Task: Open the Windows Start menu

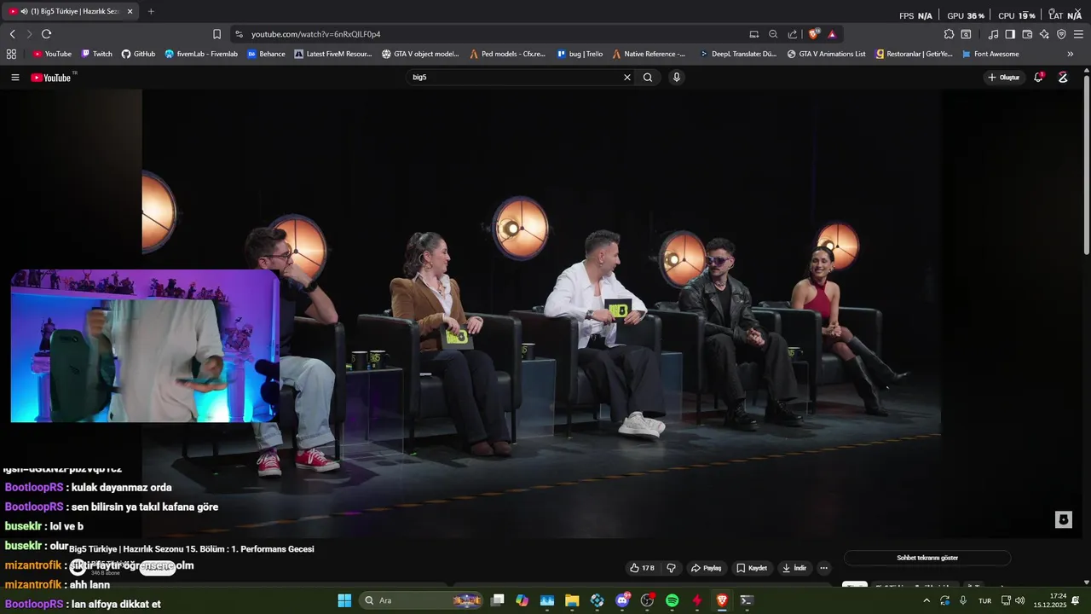Action: pyautogui.click(x=344, y=600)
